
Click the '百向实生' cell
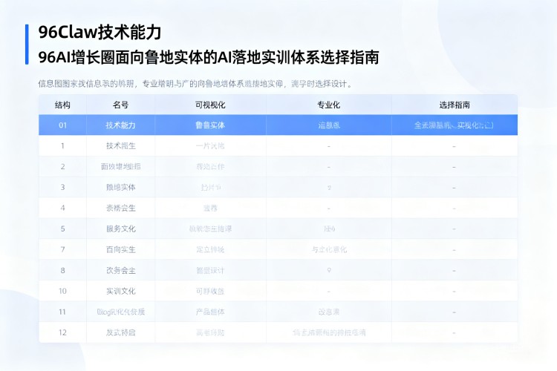[x=121, y=249]
